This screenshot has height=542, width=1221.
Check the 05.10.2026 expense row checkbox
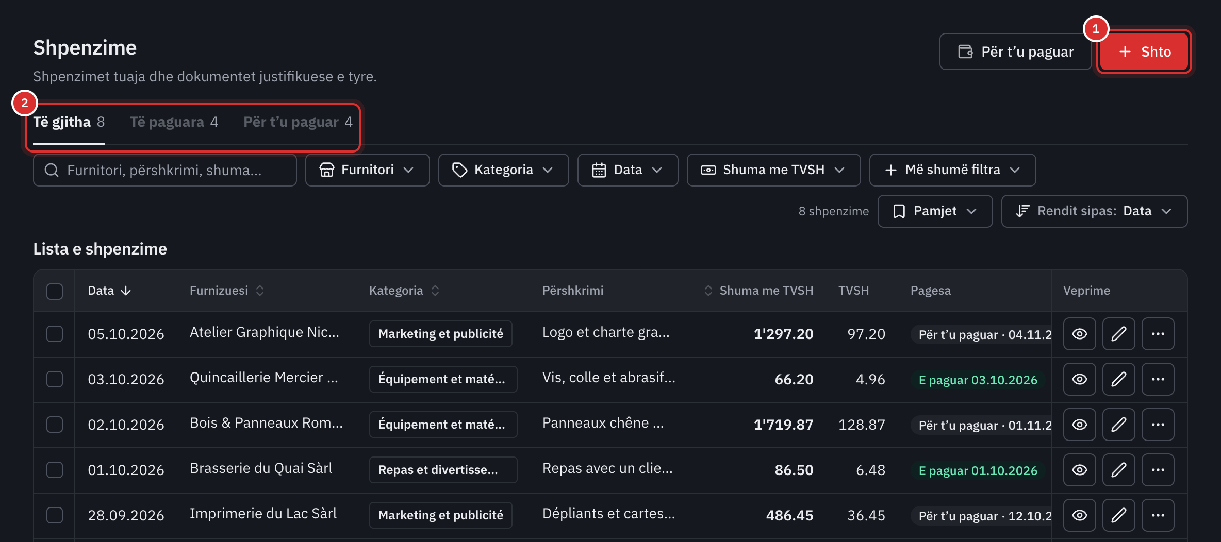pyautogui.click(x=55, y=334)
